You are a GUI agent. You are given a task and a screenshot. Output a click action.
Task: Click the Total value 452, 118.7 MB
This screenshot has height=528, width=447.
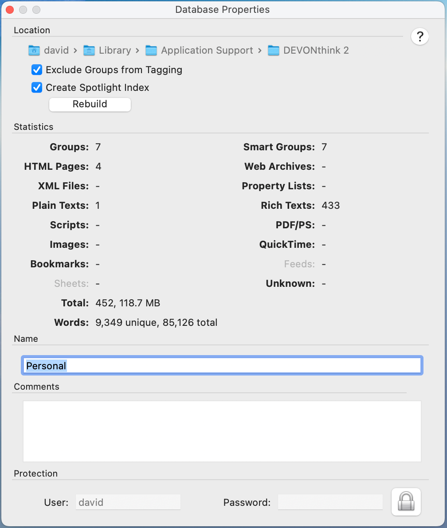[x=128, y=303]
